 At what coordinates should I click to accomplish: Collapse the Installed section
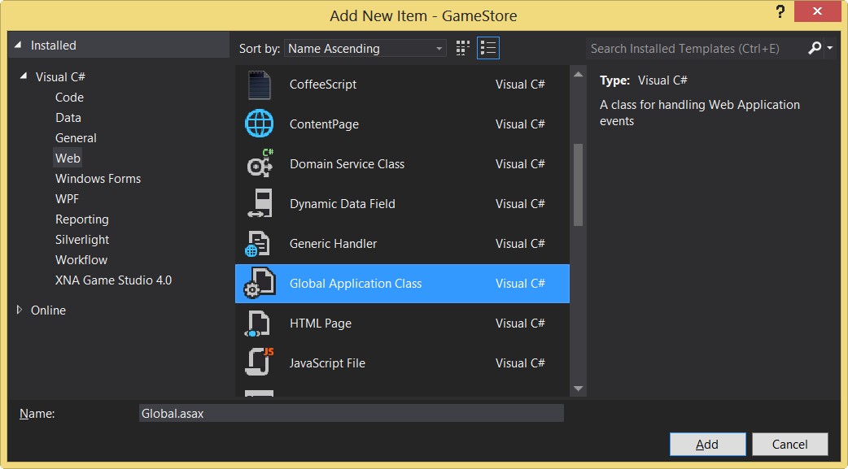pyautogui.click(x=19, y=46)
